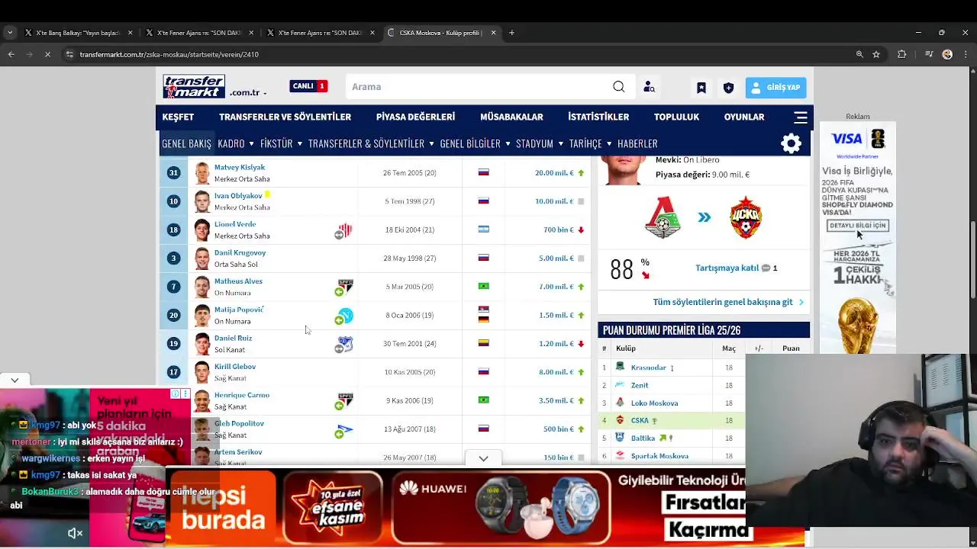Open the MÜSABAKALAR menu
The image size is (977, 549).
[511, 117]
